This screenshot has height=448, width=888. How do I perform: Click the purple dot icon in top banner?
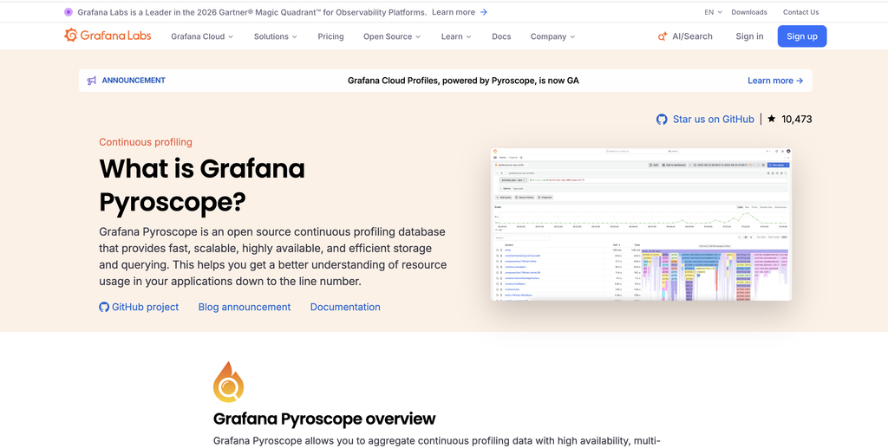pyautogui.click(x=69, y=12)
